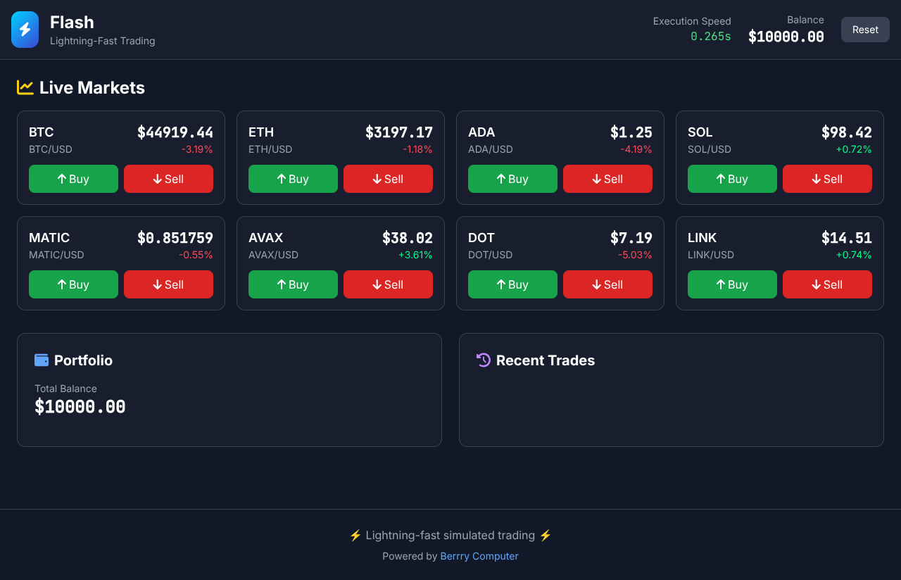This screenshot has width=901, height=580.
Task: Click the Execution Speed value 0.265s
Action: (710, 37)
